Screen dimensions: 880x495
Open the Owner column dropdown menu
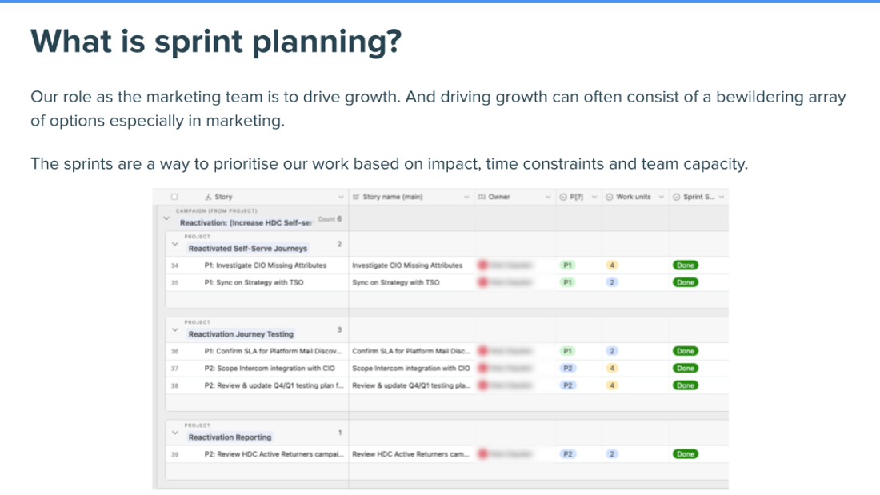coord(550,197)
